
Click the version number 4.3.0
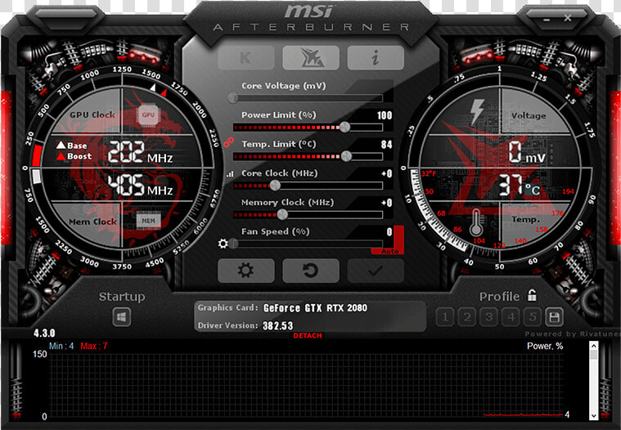[44, 333]
